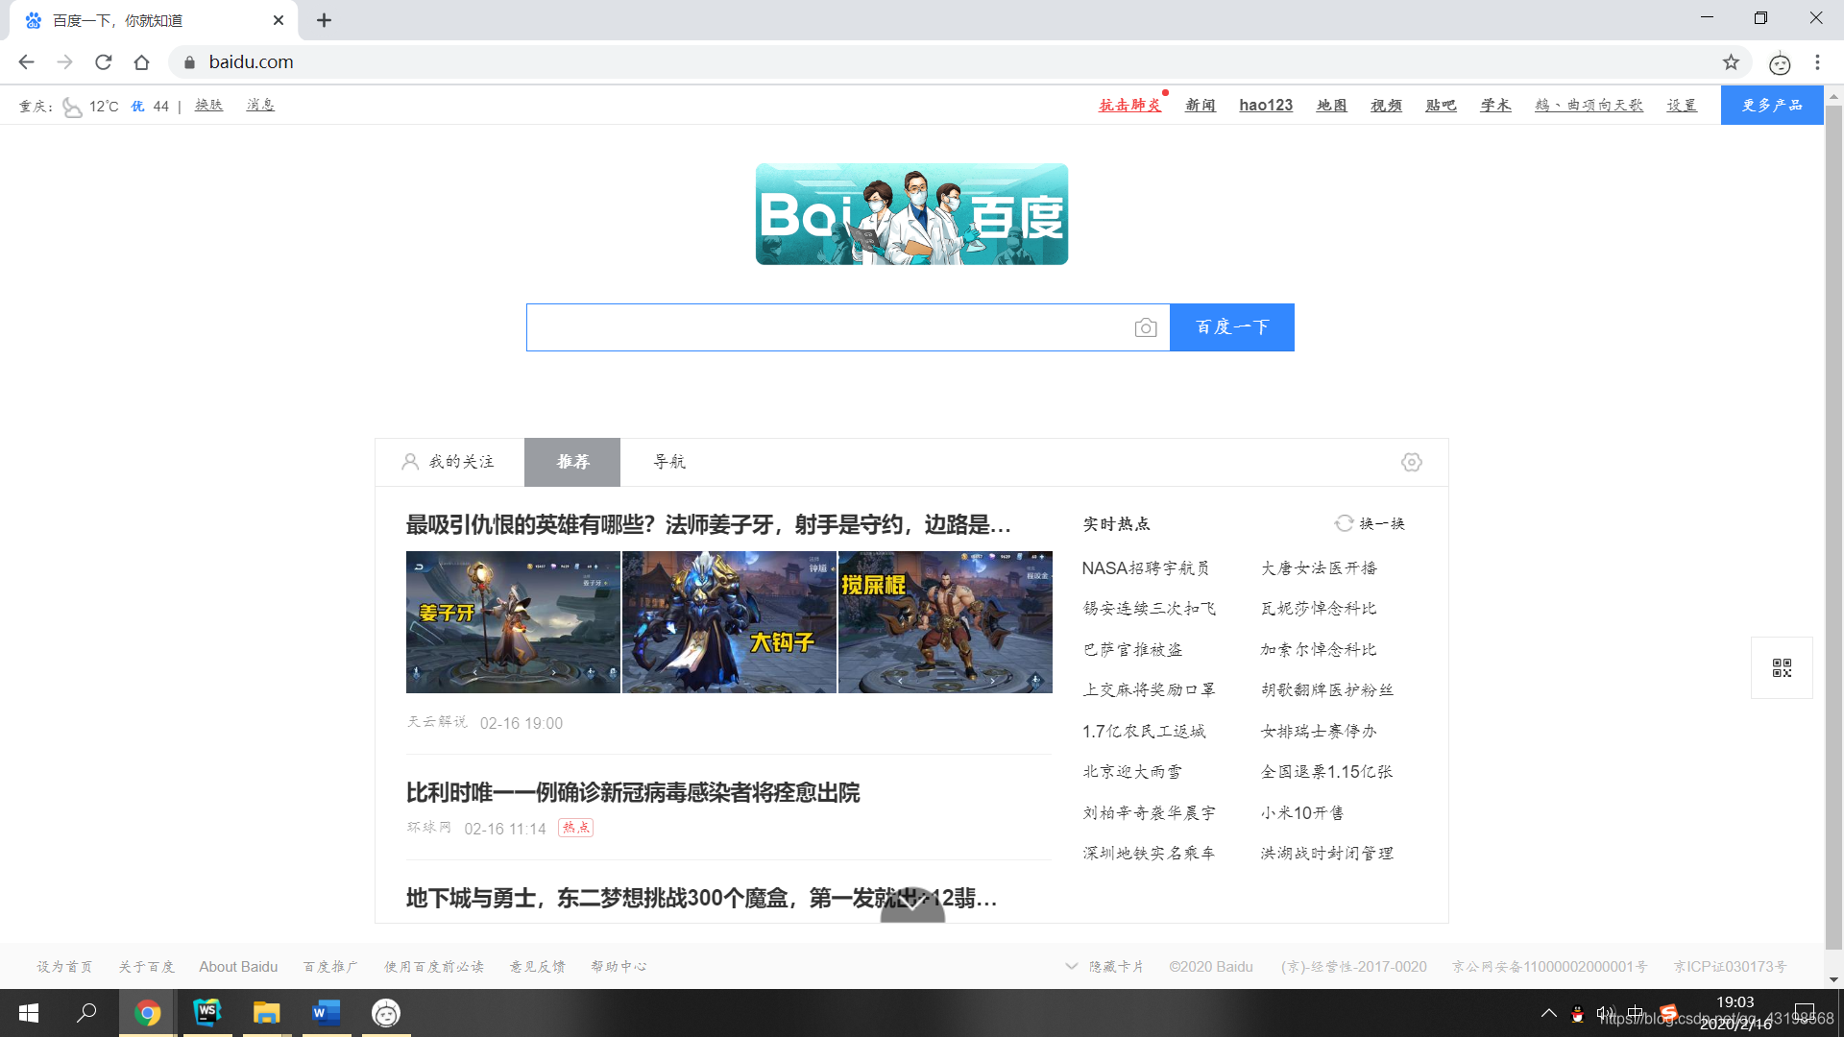Open the About Baidu footer link
The image size is (1844, 1037).
[238, 967]
